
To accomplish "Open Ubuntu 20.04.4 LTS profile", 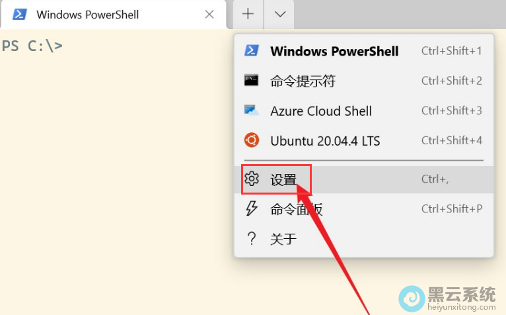I will (x=325, y=141).
